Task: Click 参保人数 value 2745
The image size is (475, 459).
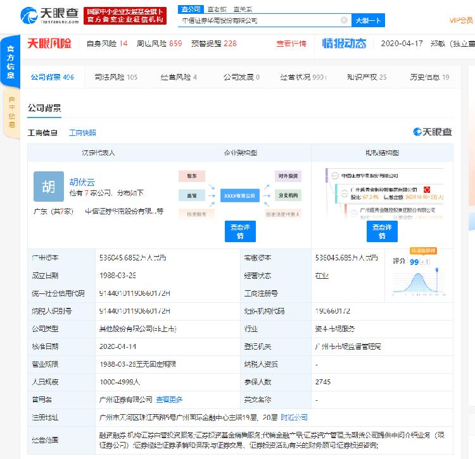Action: (x=322, y=382)
